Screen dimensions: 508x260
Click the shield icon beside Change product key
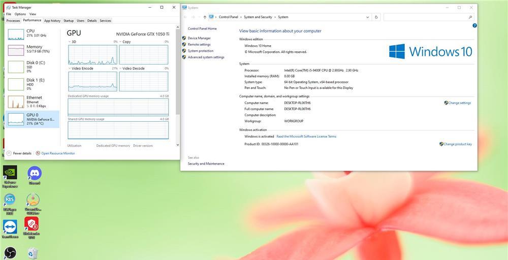click(441, 144)
